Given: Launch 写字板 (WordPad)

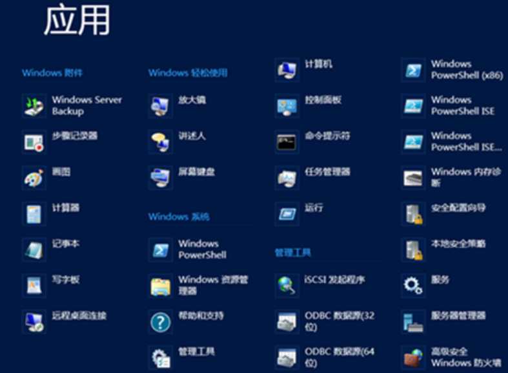Looking at the screenshot, I should 51,286.
